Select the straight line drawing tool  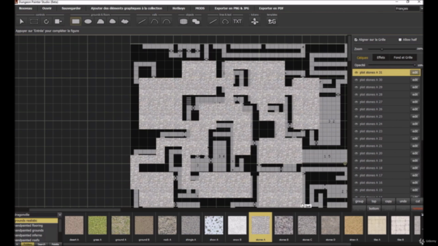tap(213, 21)
